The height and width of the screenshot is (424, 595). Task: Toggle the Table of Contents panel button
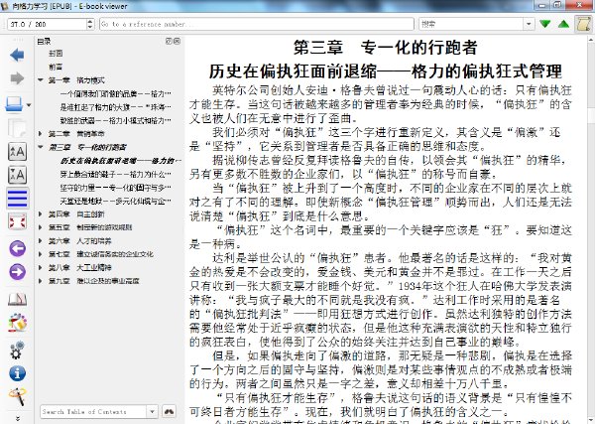coord(17,199)
